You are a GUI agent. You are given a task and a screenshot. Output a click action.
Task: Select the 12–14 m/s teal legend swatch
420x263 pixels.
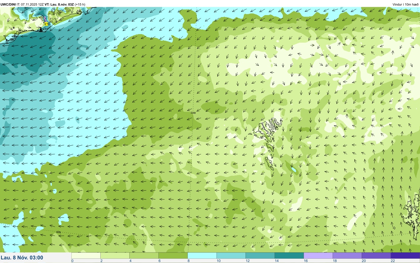(x=260, y=255)
